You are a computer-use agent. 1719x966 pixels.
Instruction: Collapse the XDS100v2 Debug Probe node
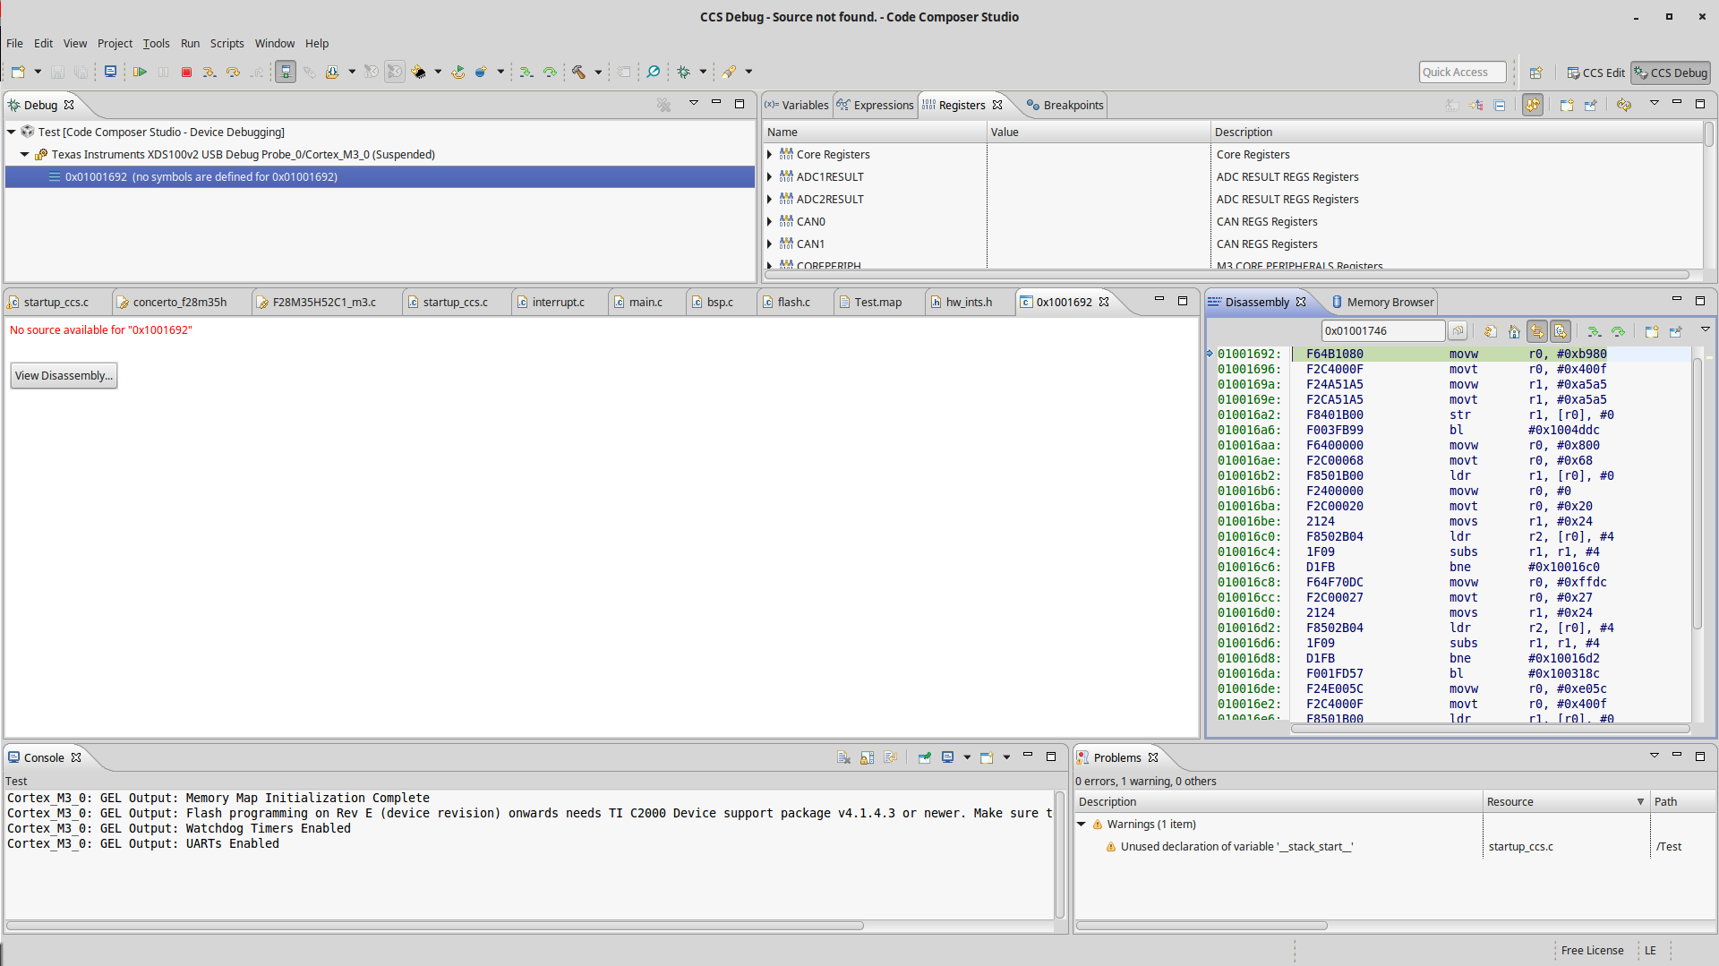[25, 155]
